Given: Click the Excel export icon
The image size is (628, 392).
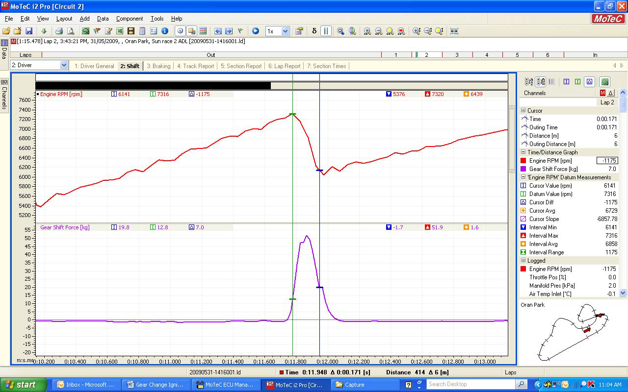Looking at the screenshot, I should tap(120, 31).
